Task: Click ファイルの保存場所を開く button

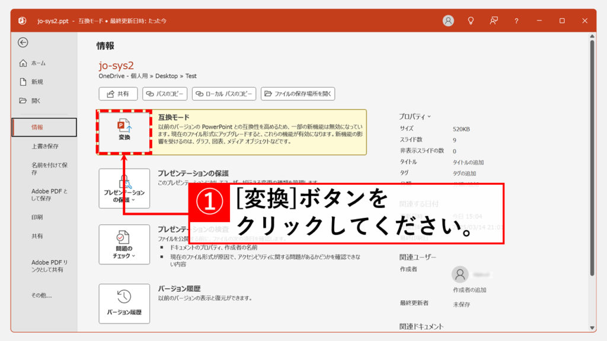Action: 298,94
